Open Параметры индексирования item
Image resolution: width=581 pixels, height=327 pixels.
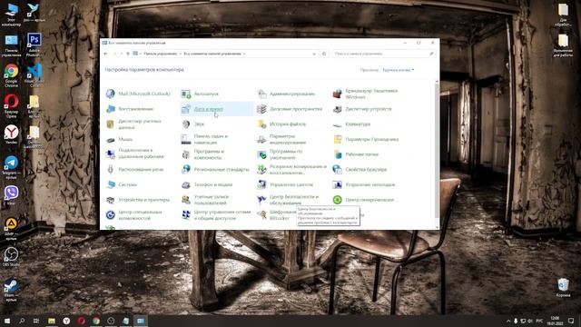[281, 139]
